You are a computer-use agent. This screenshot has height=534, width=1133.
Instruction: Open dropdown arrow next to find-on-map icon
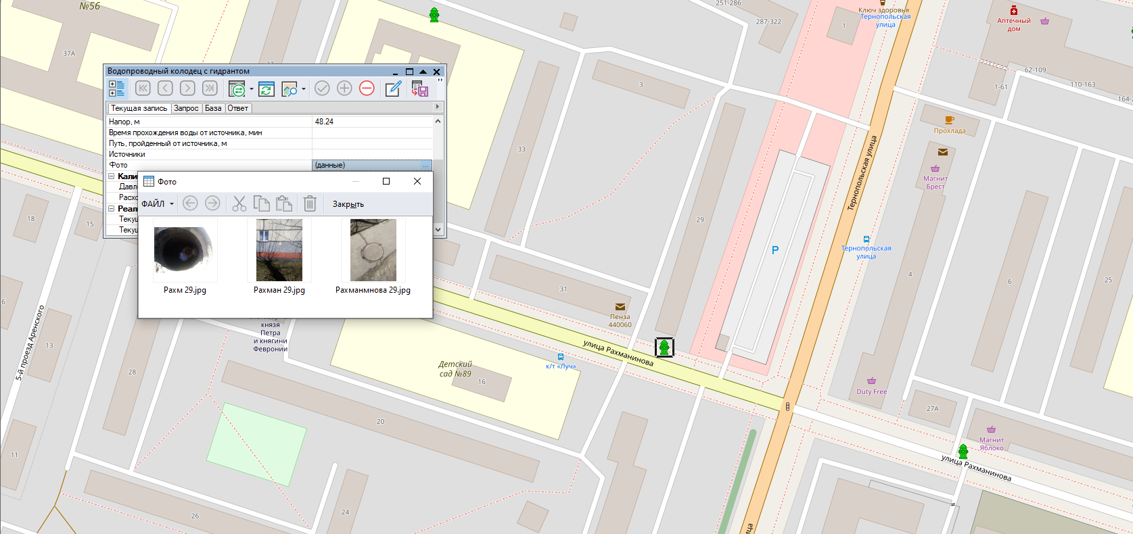[x=304, y=89]
